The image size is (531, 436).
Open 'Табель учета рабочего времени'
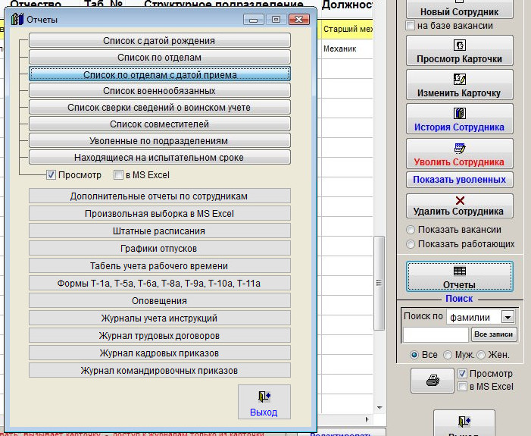tap(160, 266)
